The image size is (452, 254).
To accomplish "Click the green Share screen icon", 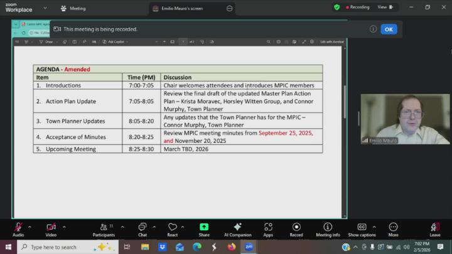I will (x=204, y=227).
